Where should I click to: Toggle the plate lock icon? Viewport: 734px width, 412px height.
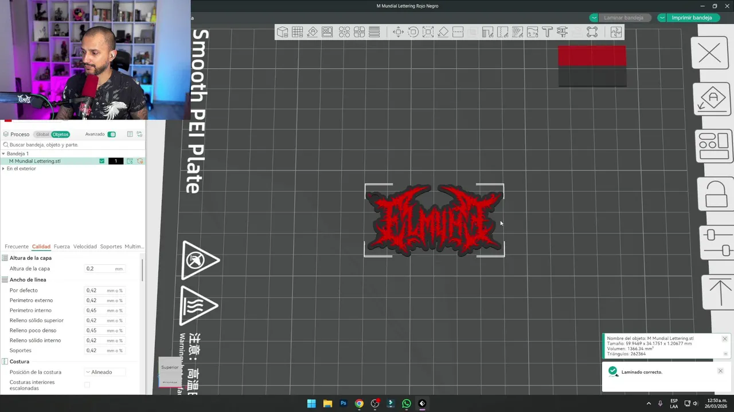(x=716, y=193)
